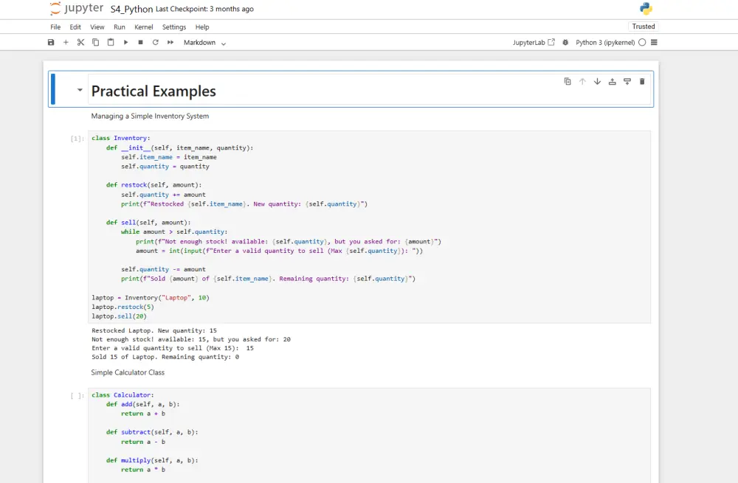
Task: Paste the cell from the clipboard icon
Action: click(x=111, y=42)
